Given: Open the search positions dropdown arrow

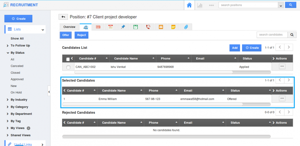Looking at the screenshot, I should 281,5.
